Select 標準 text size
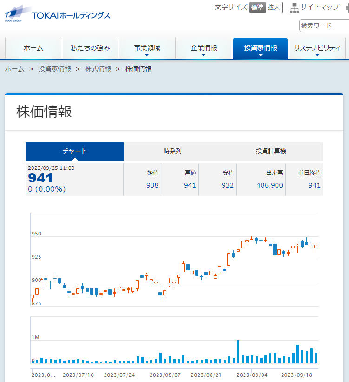This screenshot has height=382, width=349. pos(257,7)
